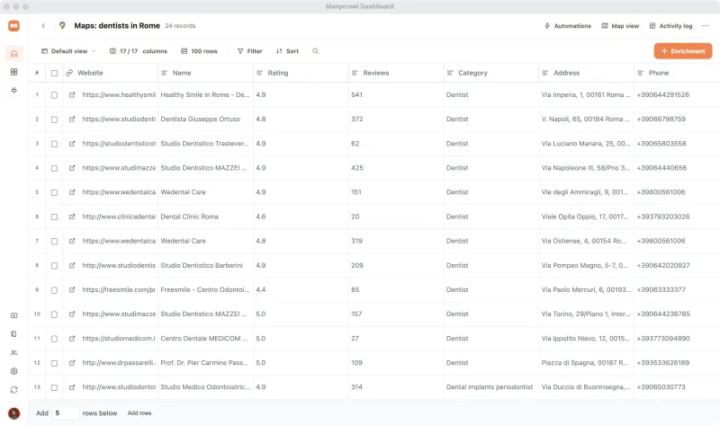The image size is (720, 425).
Task: Open the more options ellipsis menu
Action: [705, 26]
